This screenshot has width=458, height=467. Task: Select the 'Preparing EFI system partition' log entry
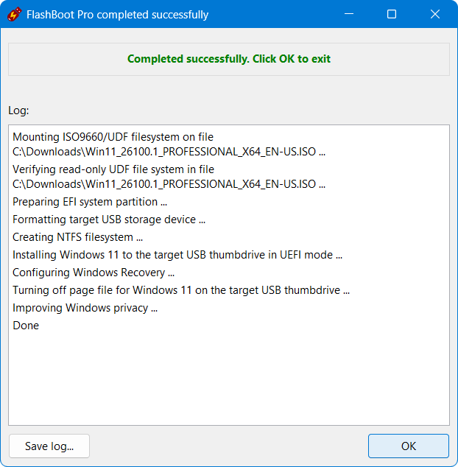pyautogui.click(x=90, y=202)
